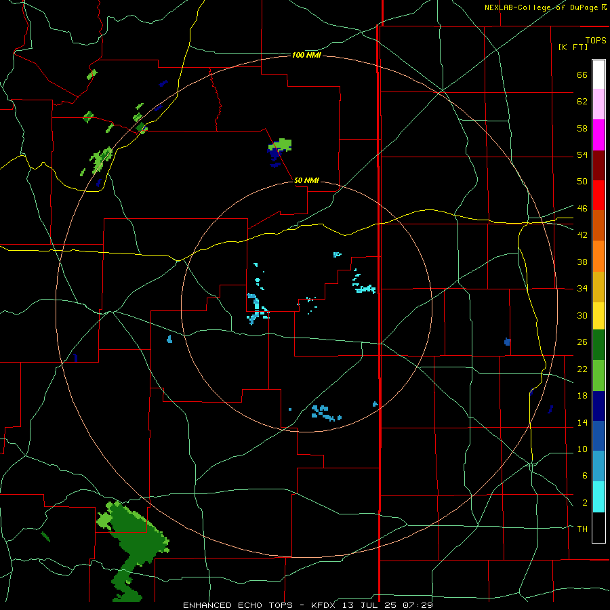Select the light green legend swatch
Screen dimensions: 610x610
coord(598,375)
